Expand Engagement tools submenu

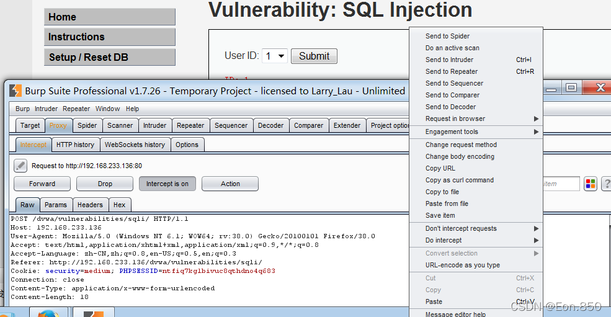point(476,132)
